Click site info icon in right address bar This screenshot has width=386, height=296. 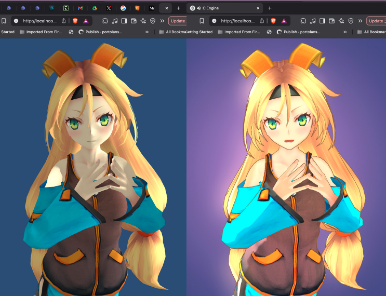click(214, 21)
